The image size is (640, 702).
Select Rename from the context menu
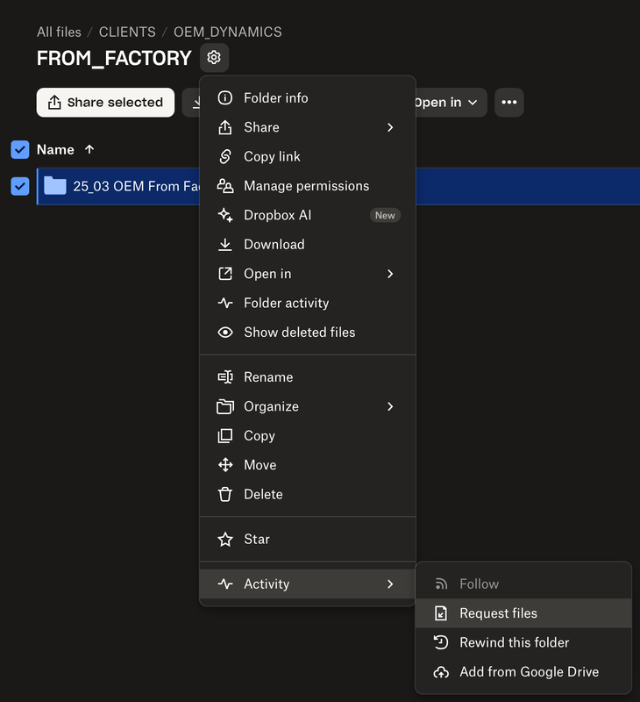(268, 376)
